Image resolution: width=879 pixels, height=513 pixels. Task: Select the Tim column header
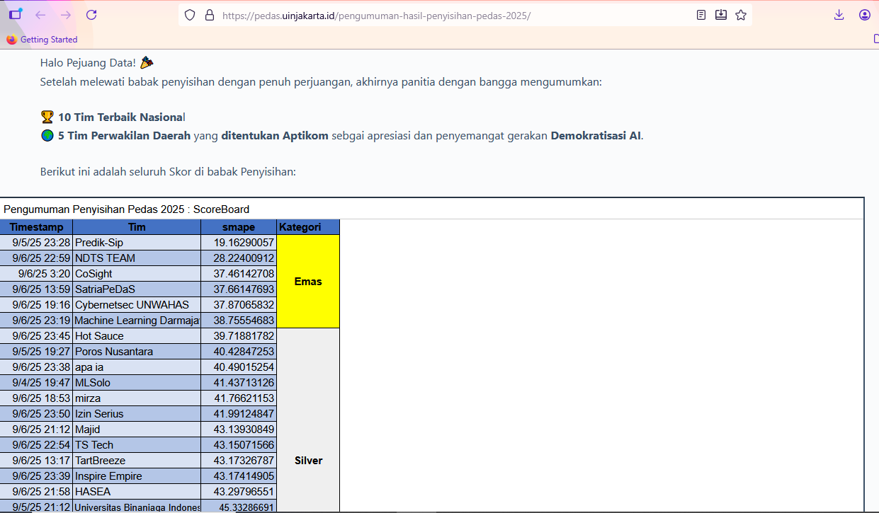137,227
